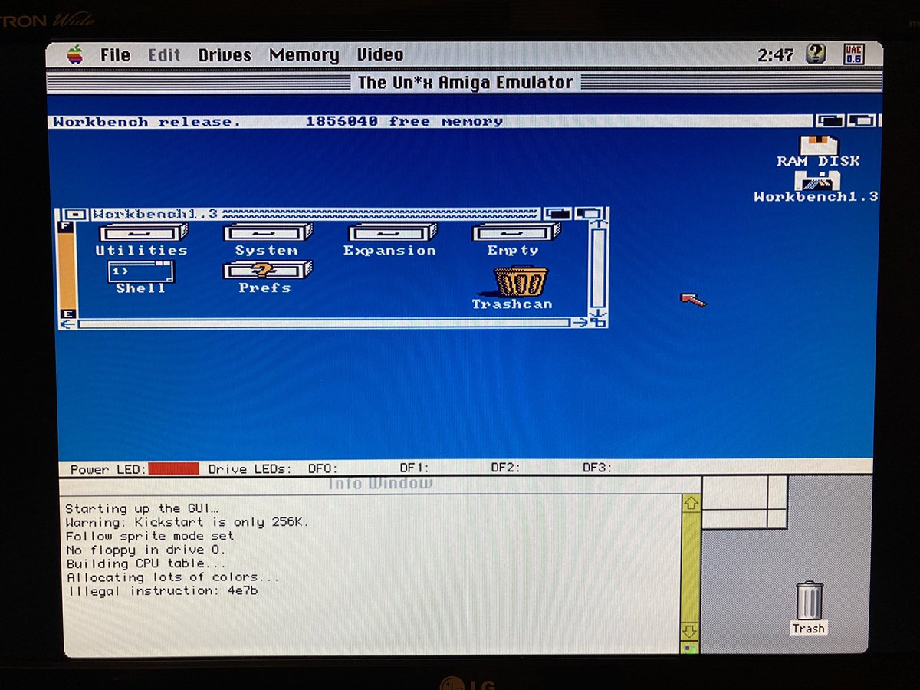Click the Info Window title
The width and height of the screenshot is (920, 690).
381,483
